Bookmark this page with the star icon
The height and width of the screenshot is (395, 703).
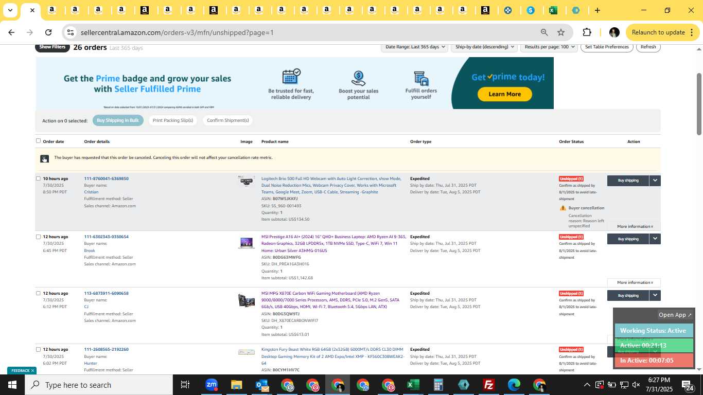coord(561,32)
